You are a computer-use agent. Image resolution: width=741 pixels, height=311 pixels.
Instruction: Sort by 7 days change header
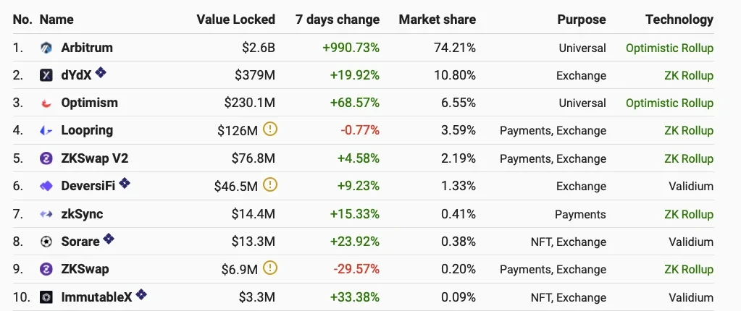point(337,20)
